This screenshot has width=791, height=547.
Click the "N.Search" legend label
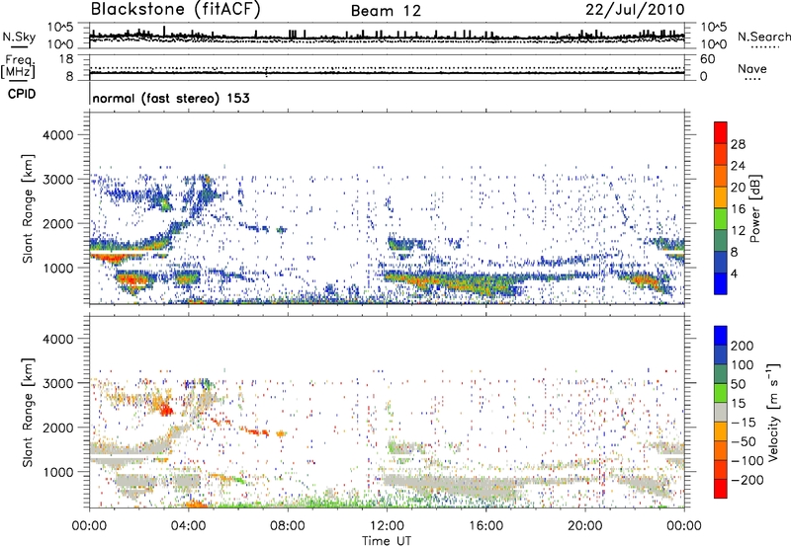pyautogui.click(x=763, y=37)
